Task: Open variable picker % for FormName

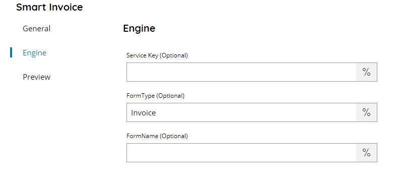Action: [367, 153]
